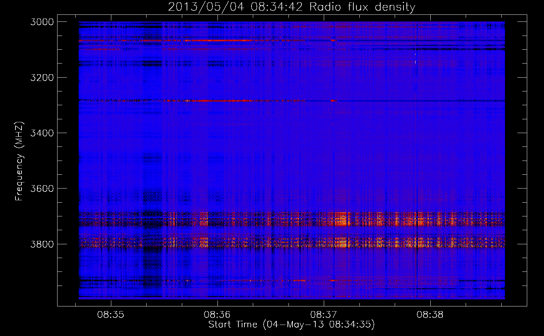Click the 3000 frequency axis label
This screenshot has width=544, height=336.
[x=42, y=22]
